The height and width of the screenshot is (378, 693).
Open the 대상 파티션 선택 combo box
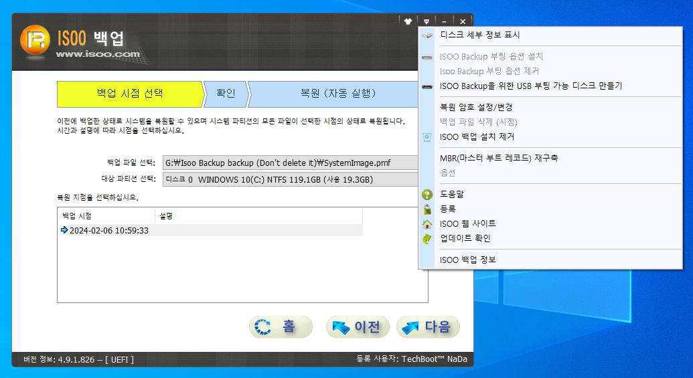(291, 180)
